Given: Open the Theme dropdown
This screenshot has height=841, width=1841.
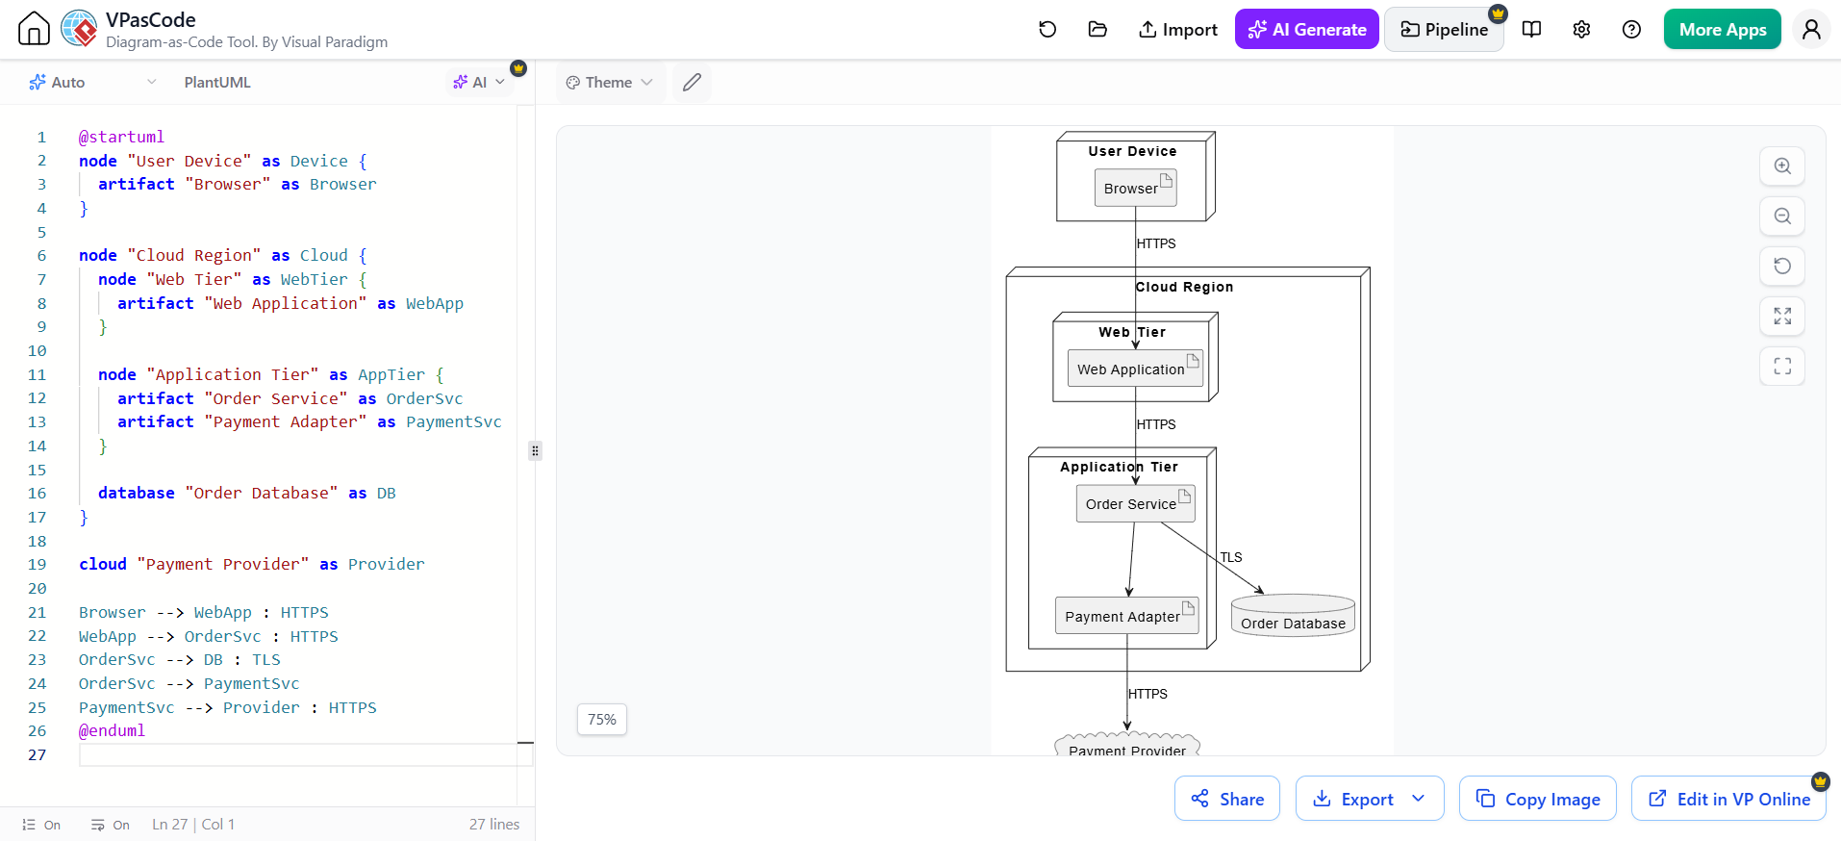Looking at the screenshot, I should tap(610, 83).
